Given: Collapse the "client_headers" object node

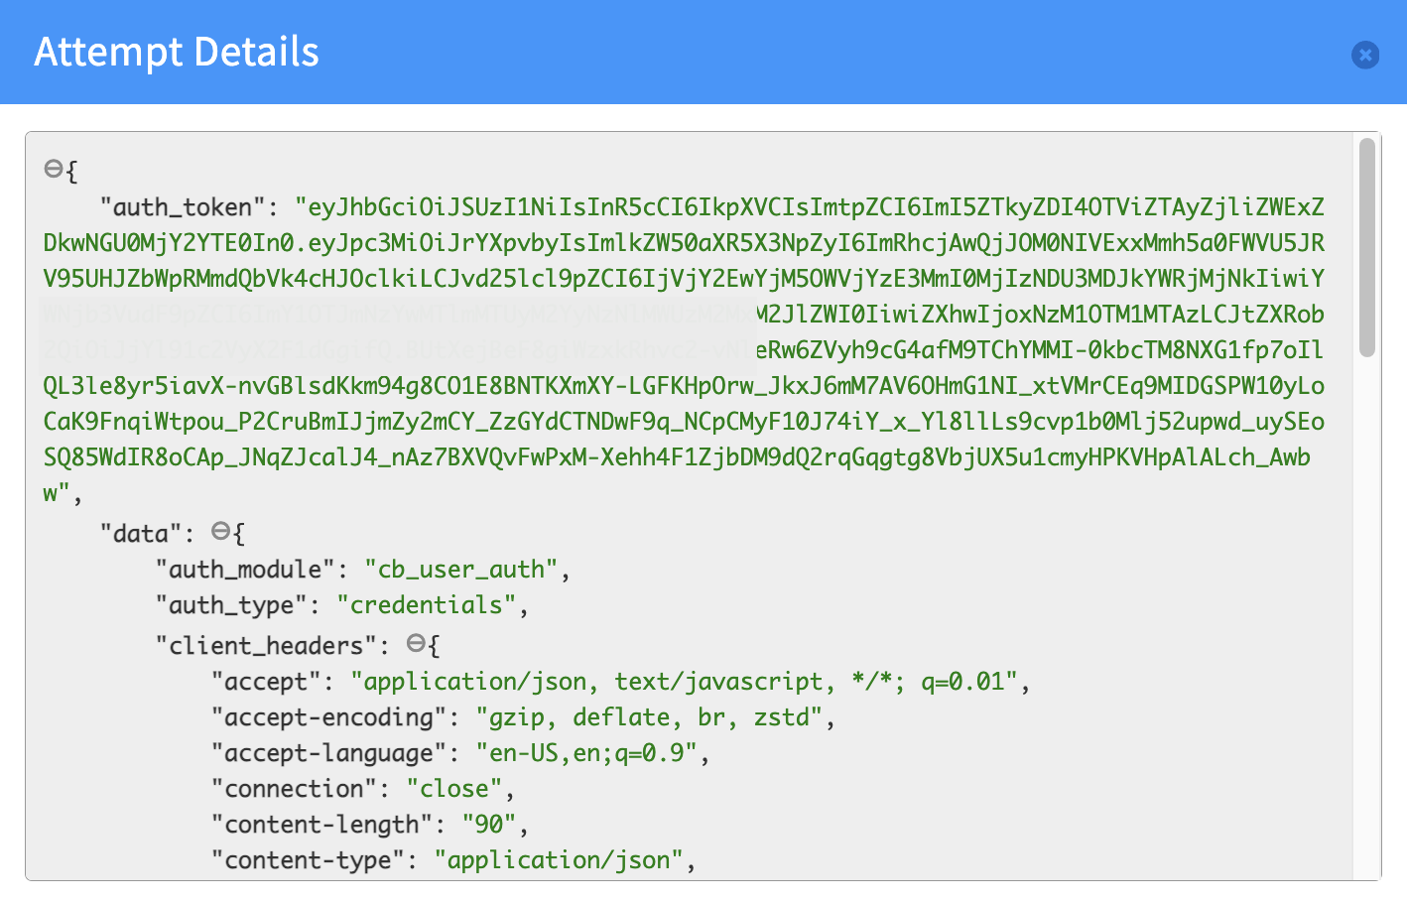Looking at the screenshot, I should click(417, 643).
